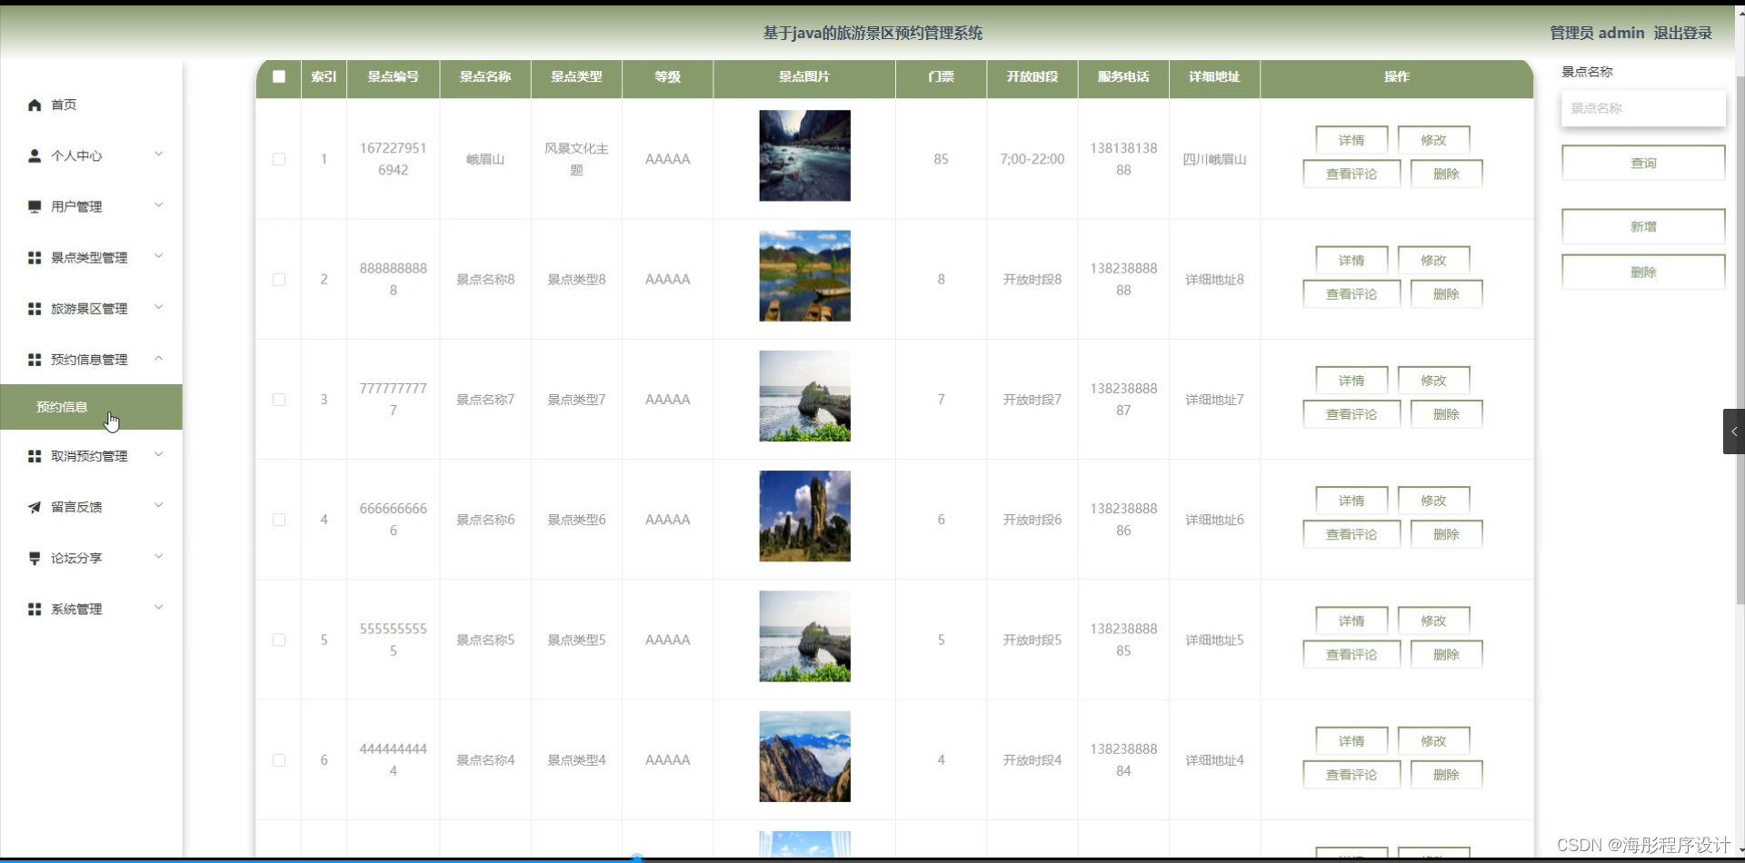Viewport: 1745px width, 863px height.
Task: Click the grid icon beside 旅游景区管理
Action: 35,309
